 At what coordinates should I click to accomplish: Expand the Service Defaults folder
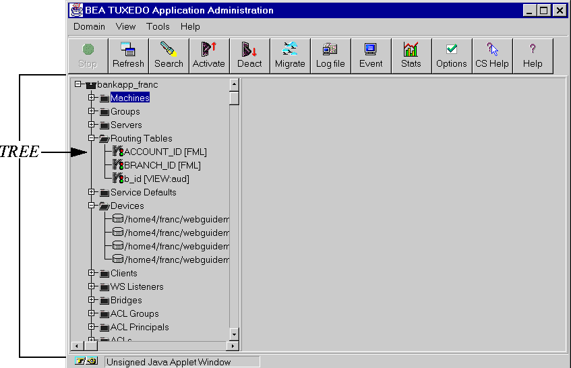click(92, 192)
